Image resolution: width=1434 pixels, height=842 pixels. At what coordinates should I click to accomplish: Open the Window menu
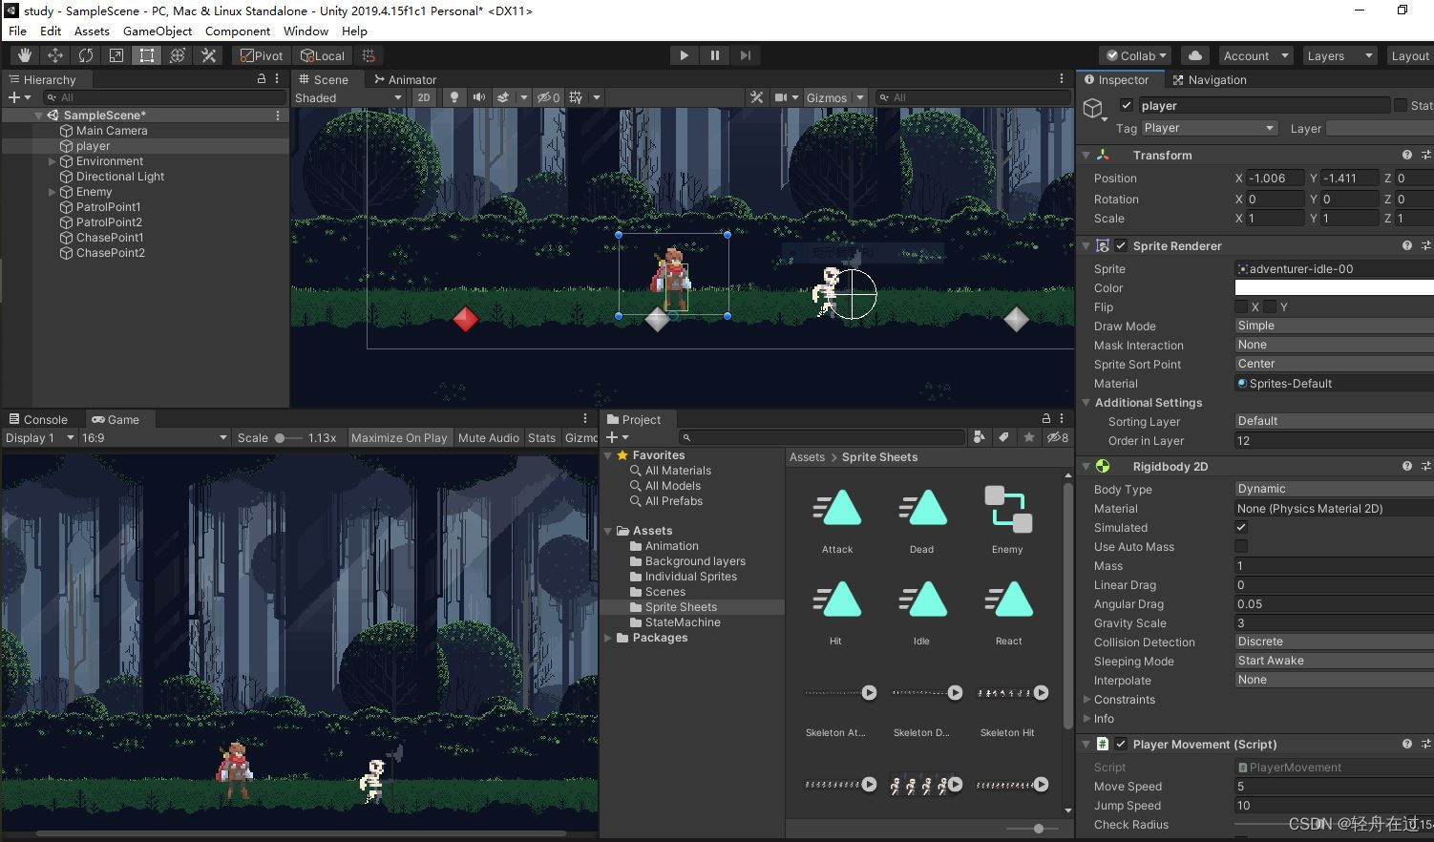306,31
